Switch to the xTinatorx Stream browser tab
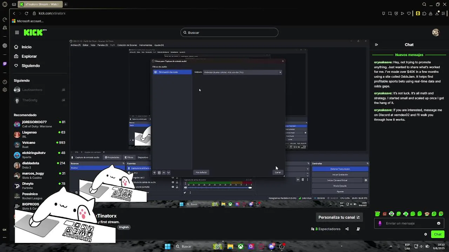This screenshot has height=252, width=449. click(x=40, y=4)
